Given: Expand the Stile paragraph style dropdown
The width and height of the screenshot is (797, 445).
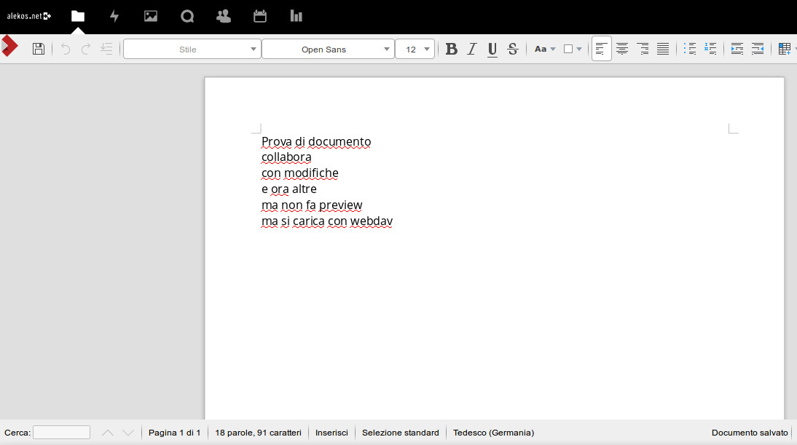Looking at the screenshot, I should pyautogui.click(x=192, y=49).
